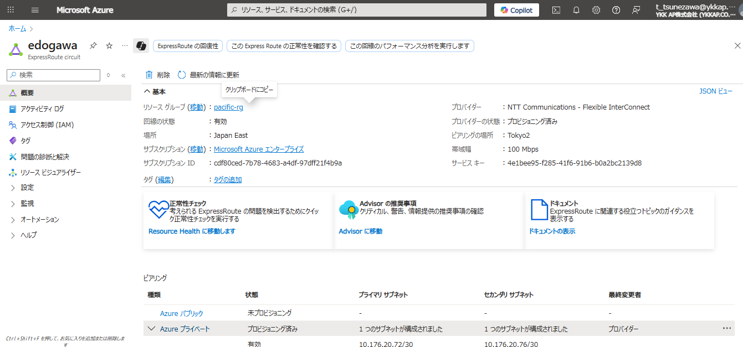743x347 pixels.
Task: Open the help question mark icon
Action: pos(616,10)
